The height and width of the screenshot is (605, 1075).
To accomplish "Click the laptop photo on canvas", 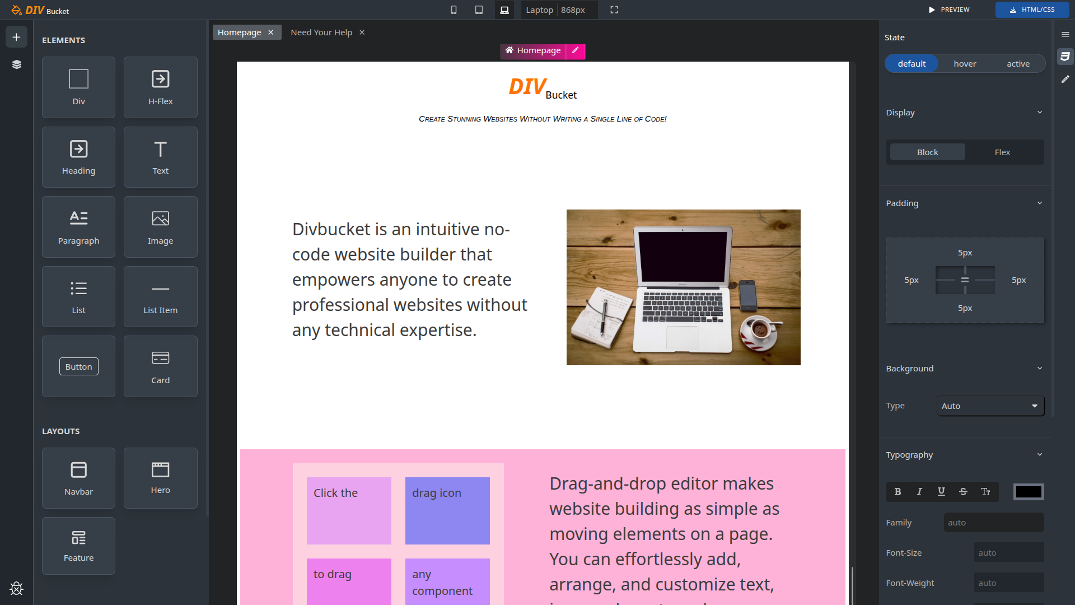I will click(683, 287).
